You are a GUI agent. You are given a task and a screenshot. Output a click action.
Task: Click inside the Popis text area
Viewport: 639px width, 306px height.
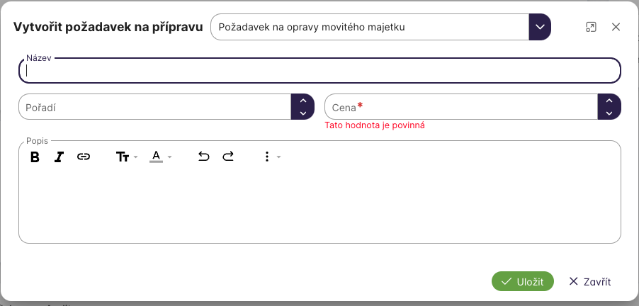[x=319, y=205]
